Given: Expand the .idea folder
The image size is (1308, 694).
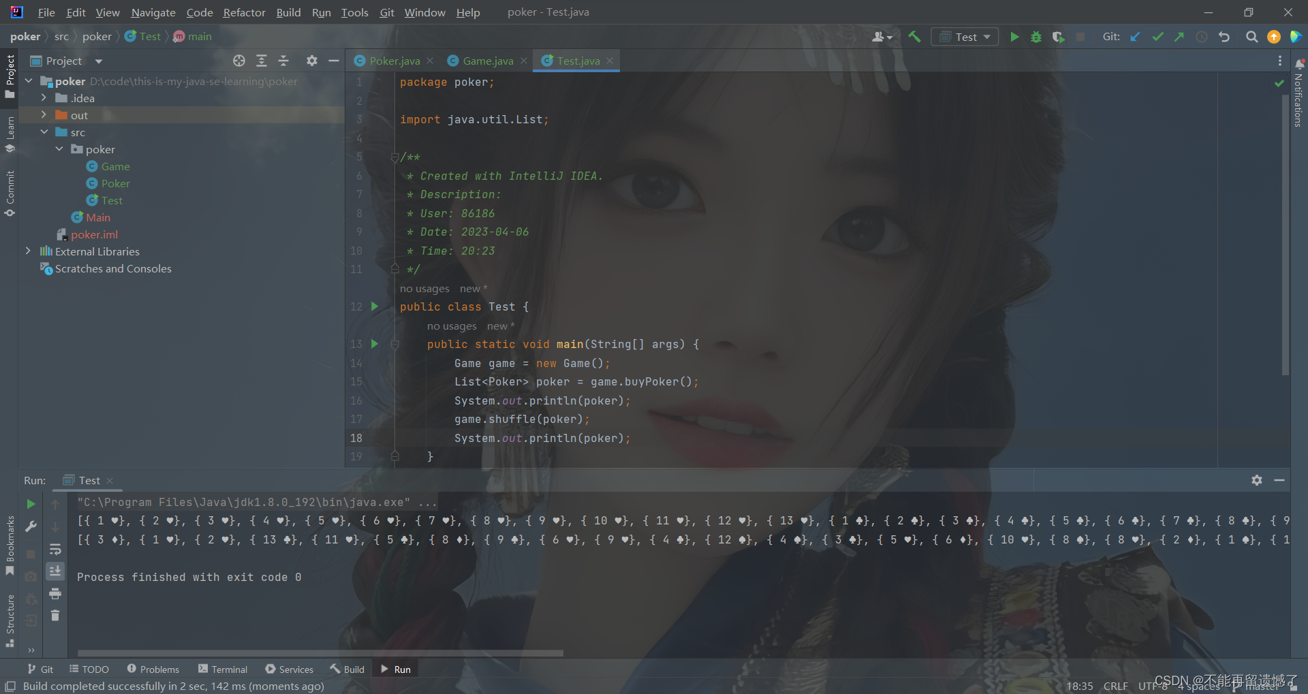Looking at the screenshot, I should [44, 98].
